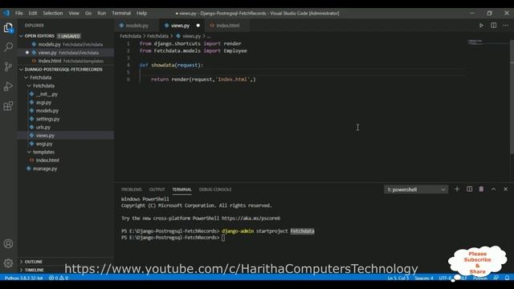Show the Debug Console panel tab
The width and height of the screenshot is (514, 289).
tap(215, 189)
